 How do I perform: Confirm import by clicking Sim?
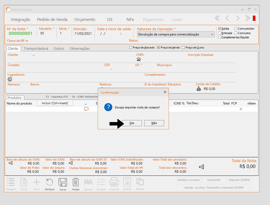132,123
